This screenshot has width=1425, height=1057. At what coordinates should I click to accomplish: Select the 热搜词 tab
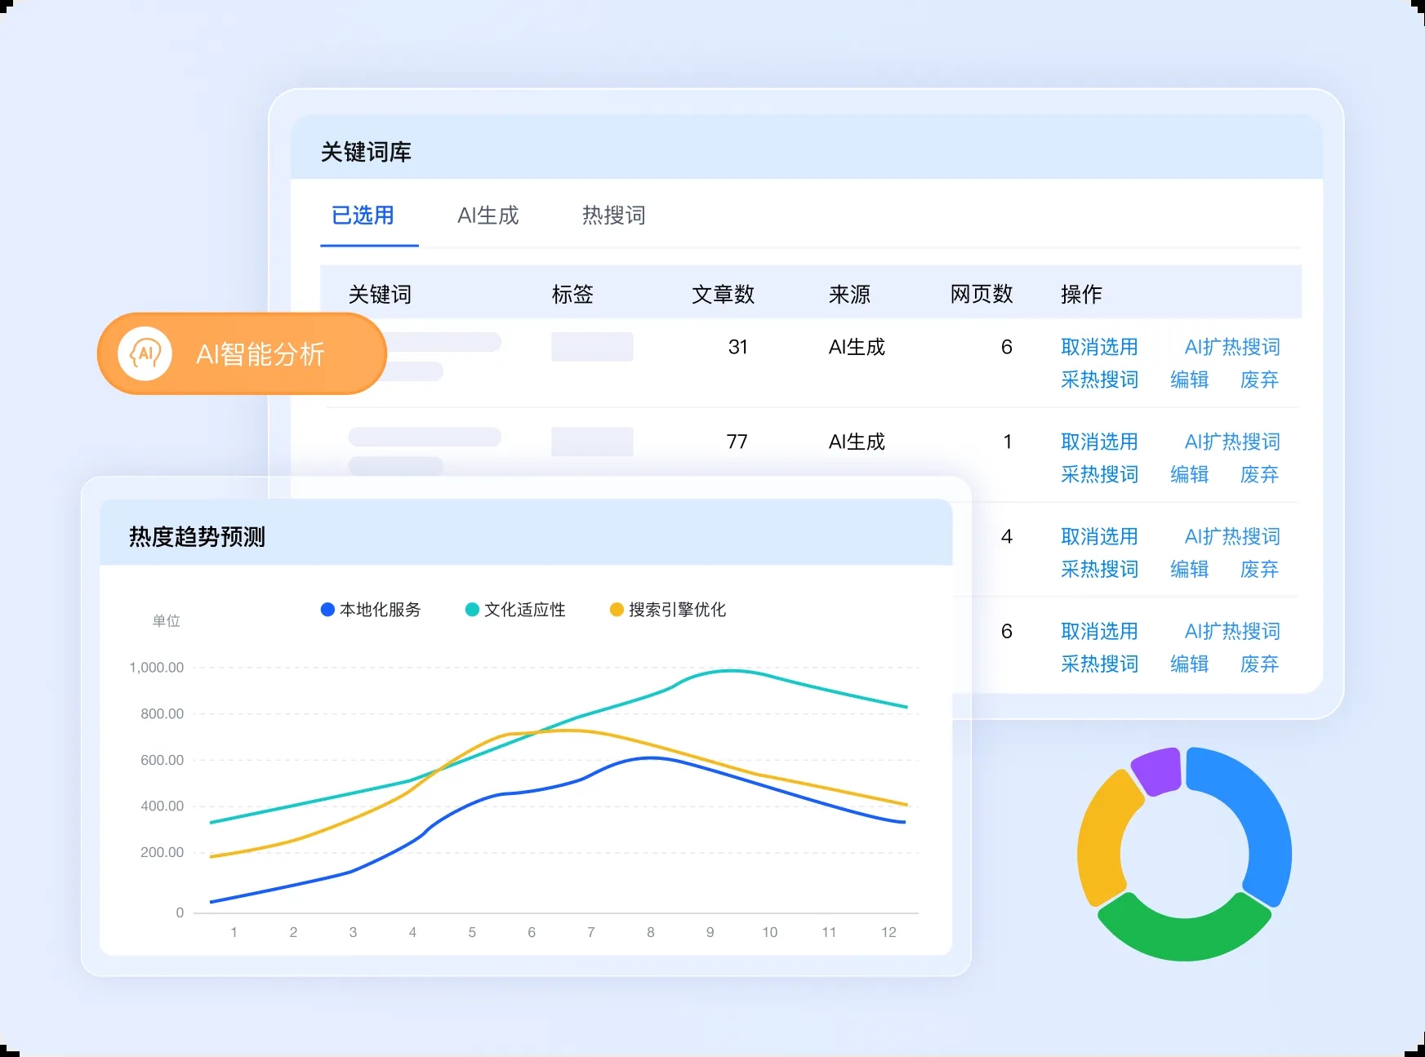point(613,215)
